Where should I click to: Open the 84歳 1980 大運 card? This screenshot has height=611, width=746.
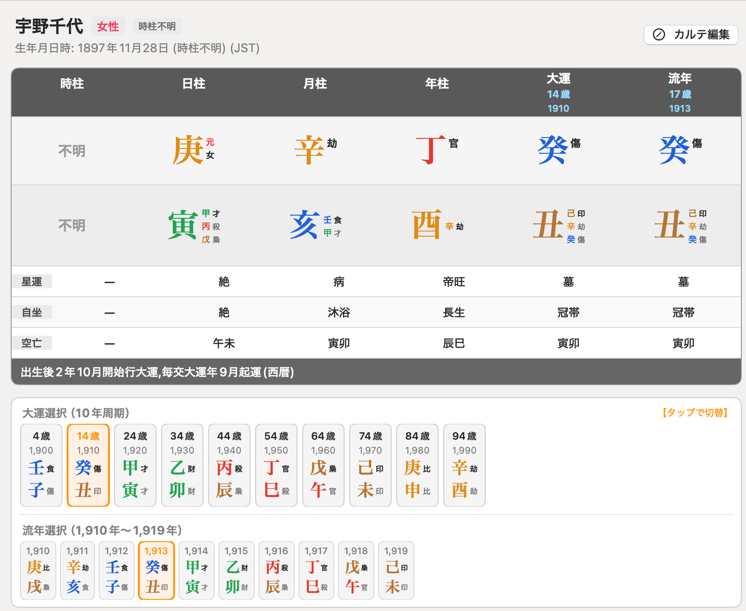pyautogui.click(x=417, y=465)
